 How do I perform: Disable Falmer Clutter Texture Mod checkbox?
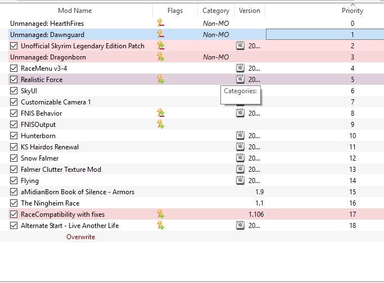13,170
